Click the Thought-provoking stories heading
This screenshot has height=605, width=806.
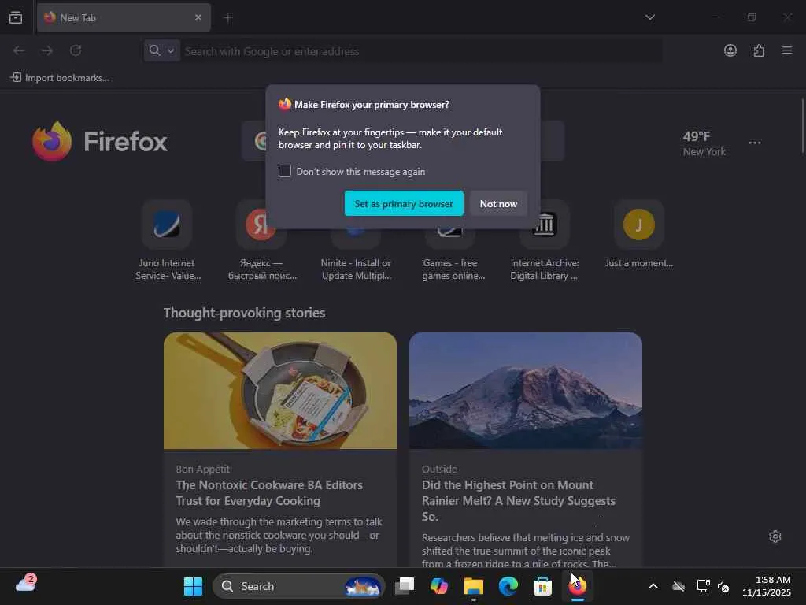[244, 313]
